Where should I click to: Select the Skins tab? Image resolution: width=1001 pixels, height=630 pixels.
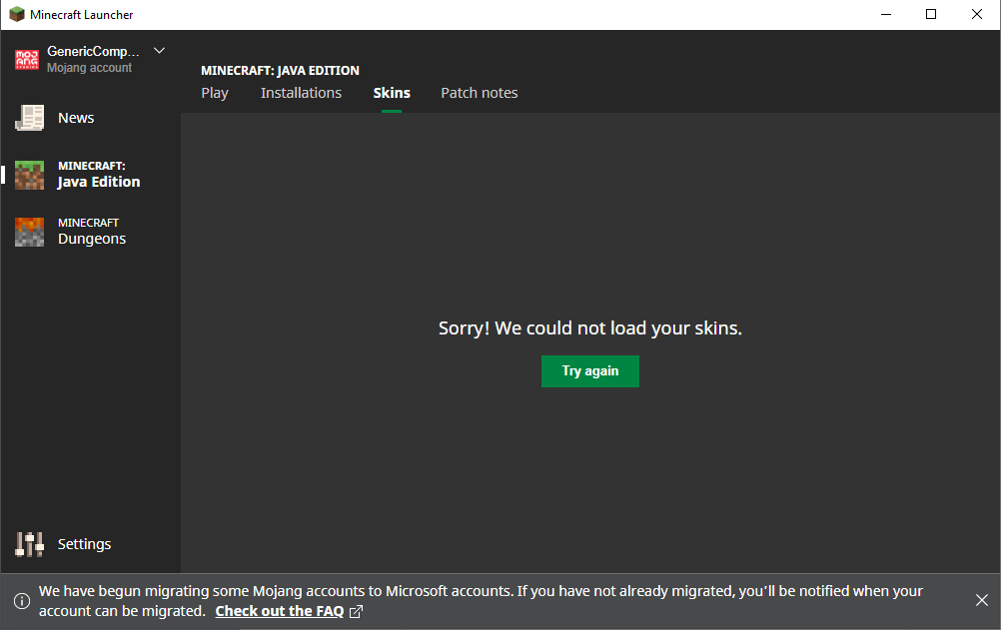coord(392,93)
